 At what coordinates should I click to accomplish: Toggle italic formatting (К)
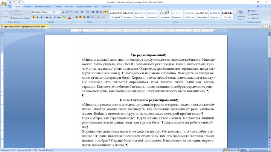(x=37, y=17)
